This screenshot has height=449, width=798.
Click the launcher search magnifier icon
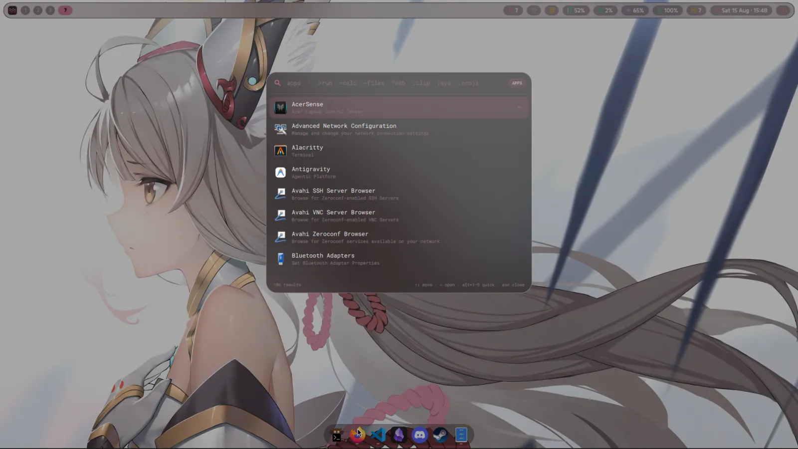tap(277, 83)
